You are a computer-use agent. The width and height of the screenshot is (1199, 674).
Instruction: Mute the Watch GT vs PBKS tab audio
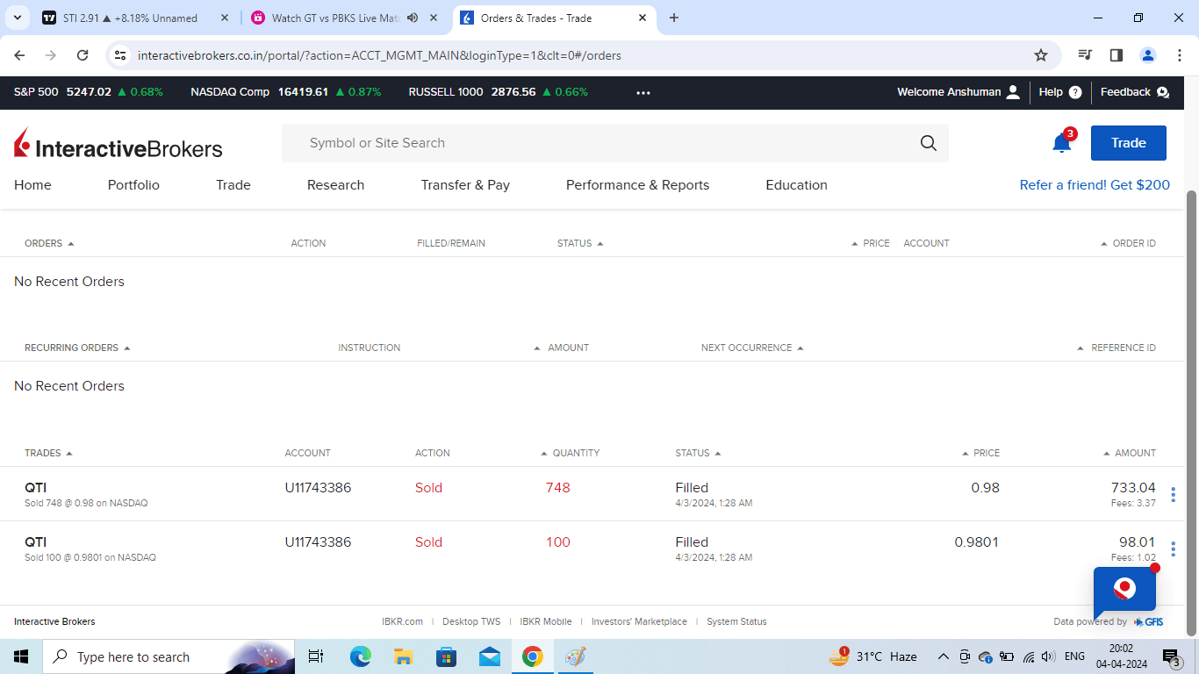pos(413,18)
